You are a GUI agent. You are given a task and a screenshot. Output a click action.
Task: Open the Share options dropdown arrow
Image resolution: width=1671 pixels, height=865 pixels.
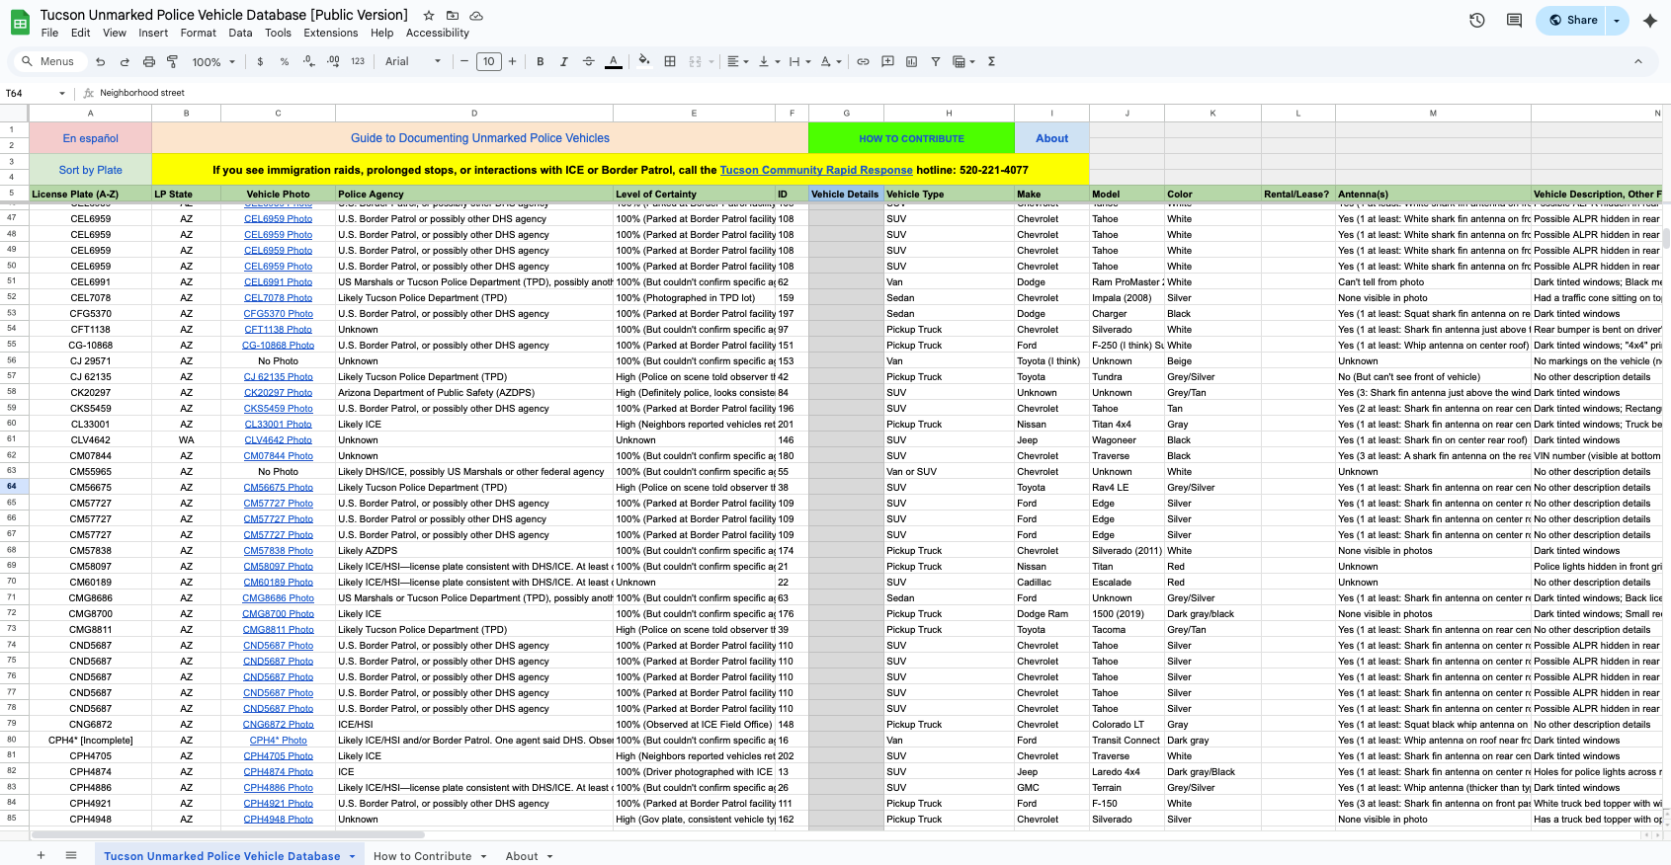(1617, 20)
